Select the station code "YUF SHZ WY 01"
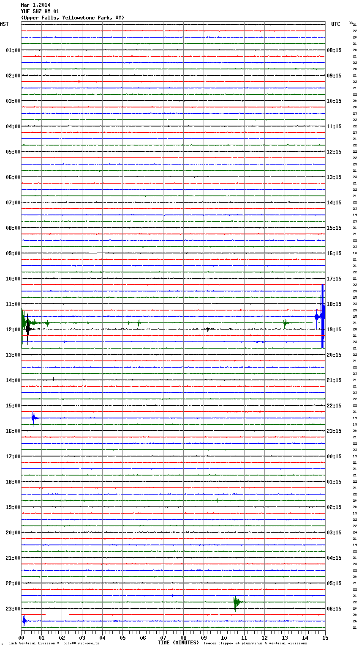 (40, 11)
